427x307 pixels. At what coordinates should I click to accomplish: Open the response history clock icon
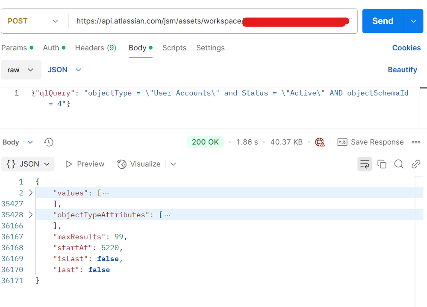[x=48, y=142]
